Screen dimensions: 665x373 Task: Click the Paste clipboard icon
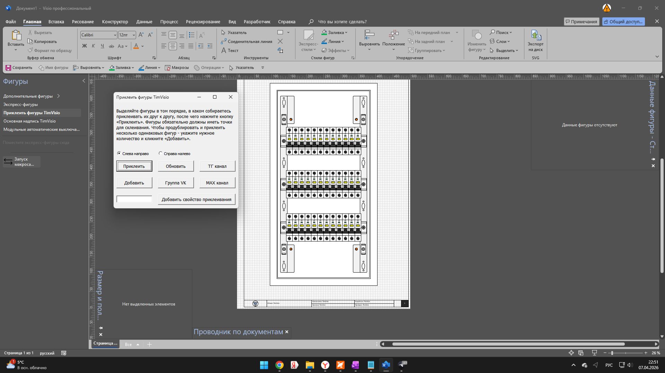coord(16,35)
